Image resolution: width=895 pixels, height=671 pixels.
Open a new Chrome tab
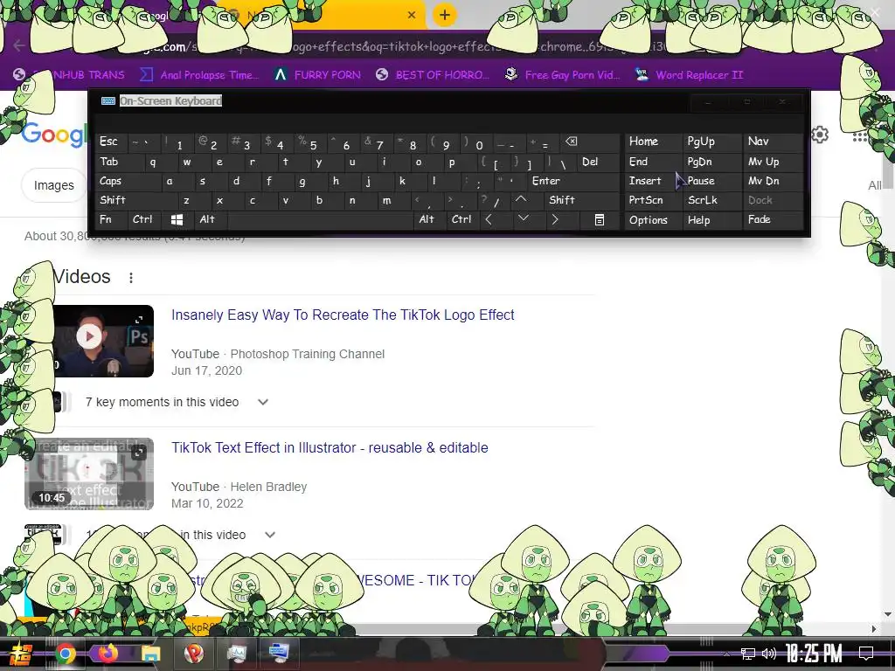click(445, 15)
